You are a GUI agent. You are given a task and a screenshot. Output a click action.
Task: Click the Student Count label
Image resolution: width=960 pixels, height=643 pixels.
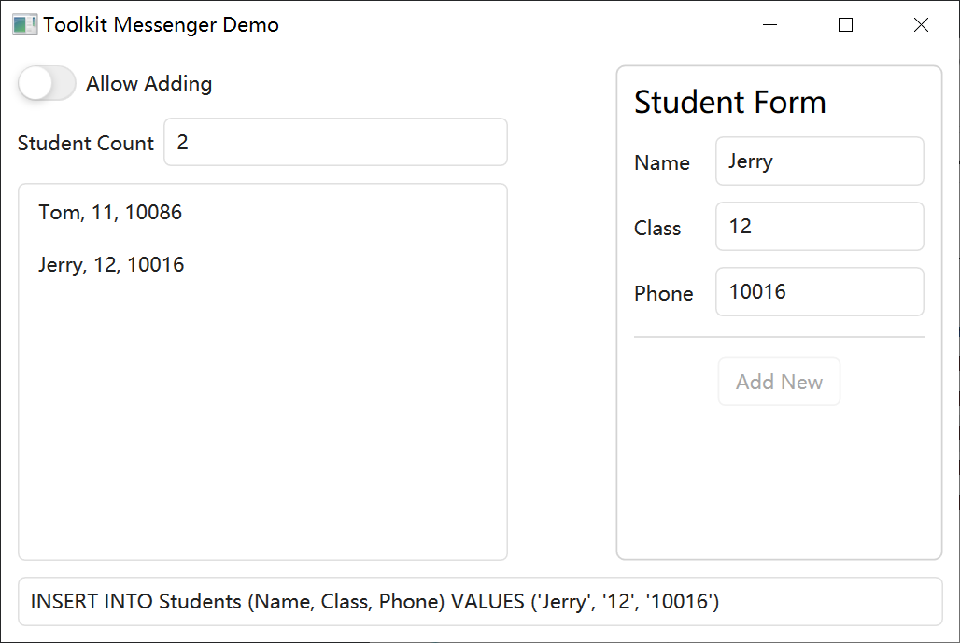tap(86, 143)
